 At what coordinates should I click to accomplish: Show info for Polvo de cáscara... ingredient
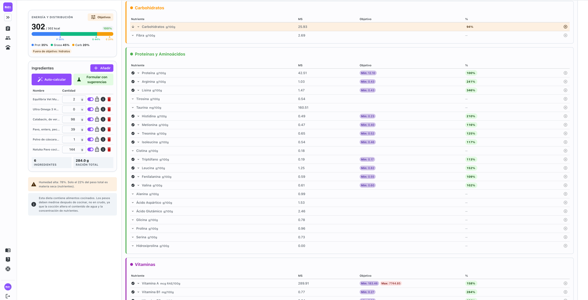tap(103, 139)
